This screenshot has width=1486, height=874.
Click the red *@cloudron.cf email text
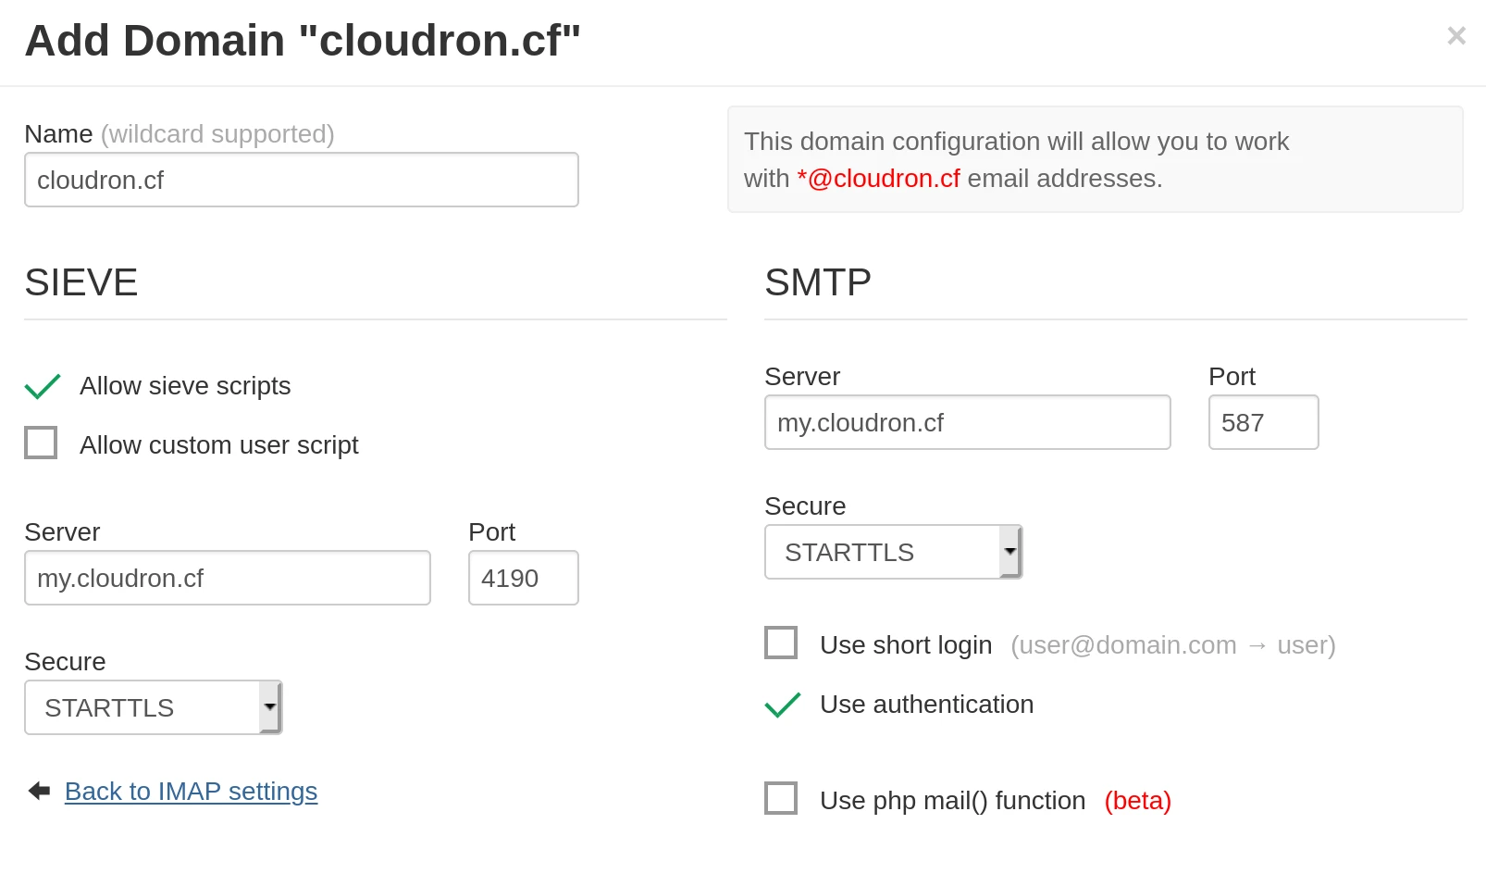tap(877, 178)
